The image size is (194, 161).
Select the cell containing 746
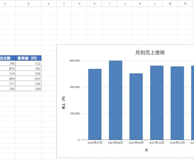tap(8, 63)
